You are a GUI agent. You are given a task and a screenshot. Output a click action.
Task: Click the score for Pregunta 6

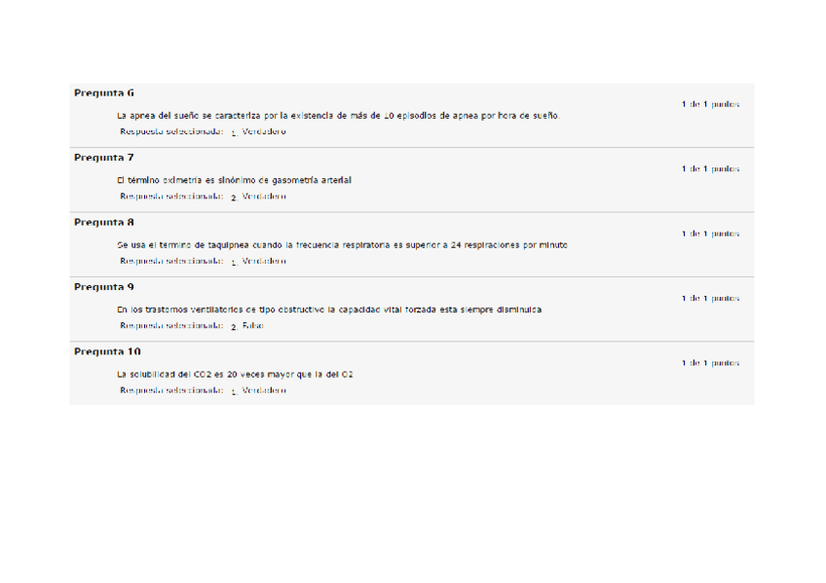point(711,104)
